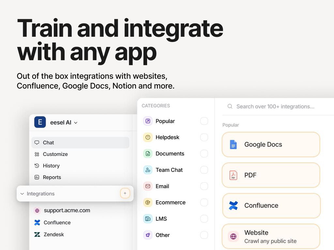Select the PDF integration card
Viewport: 334px width, 250px height.
tap(271, 175)
